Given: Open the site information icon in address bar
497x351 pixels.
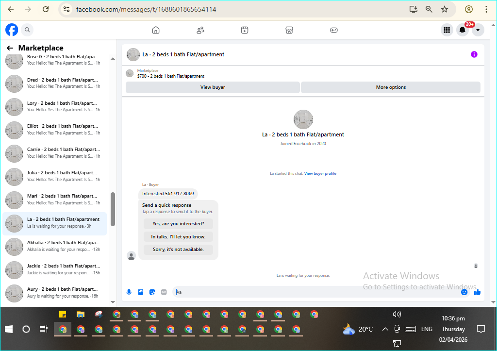Looking at the screenshot, I should [66, 9].
